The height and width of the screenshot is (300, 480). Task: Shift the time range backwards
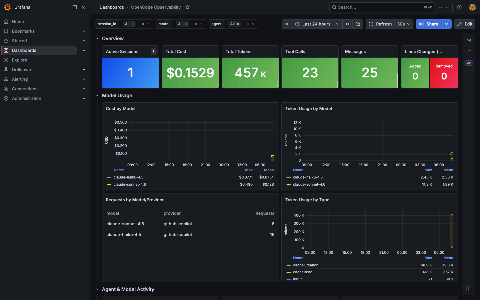pos(287,24)
